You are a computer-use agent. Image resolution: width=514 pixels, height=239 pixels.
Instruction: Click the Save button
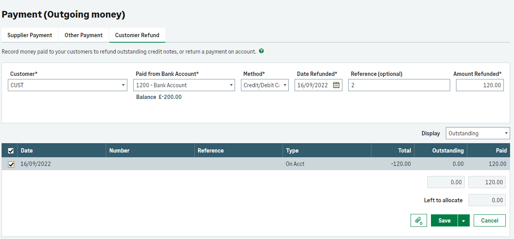444,221
